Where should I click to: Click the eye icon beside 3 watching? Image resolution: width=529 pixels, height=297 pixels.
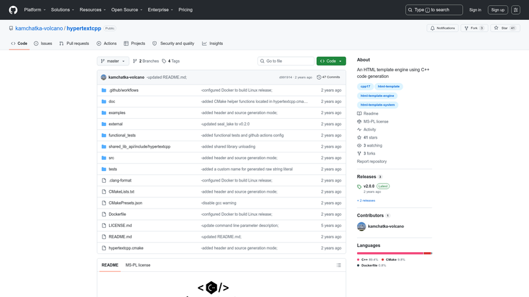(359, 145)
